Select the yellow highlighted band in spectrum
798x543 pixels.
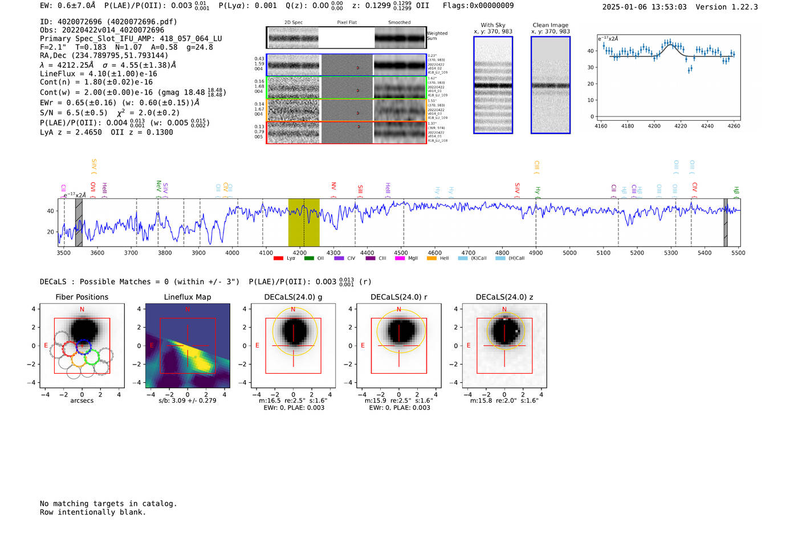click(304, 223)
